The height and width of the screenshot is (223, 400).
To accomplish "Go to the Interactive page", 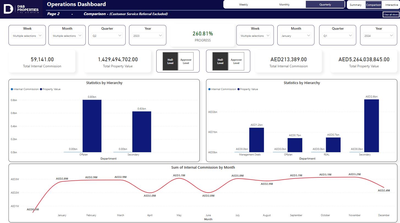I will (391, 5).
